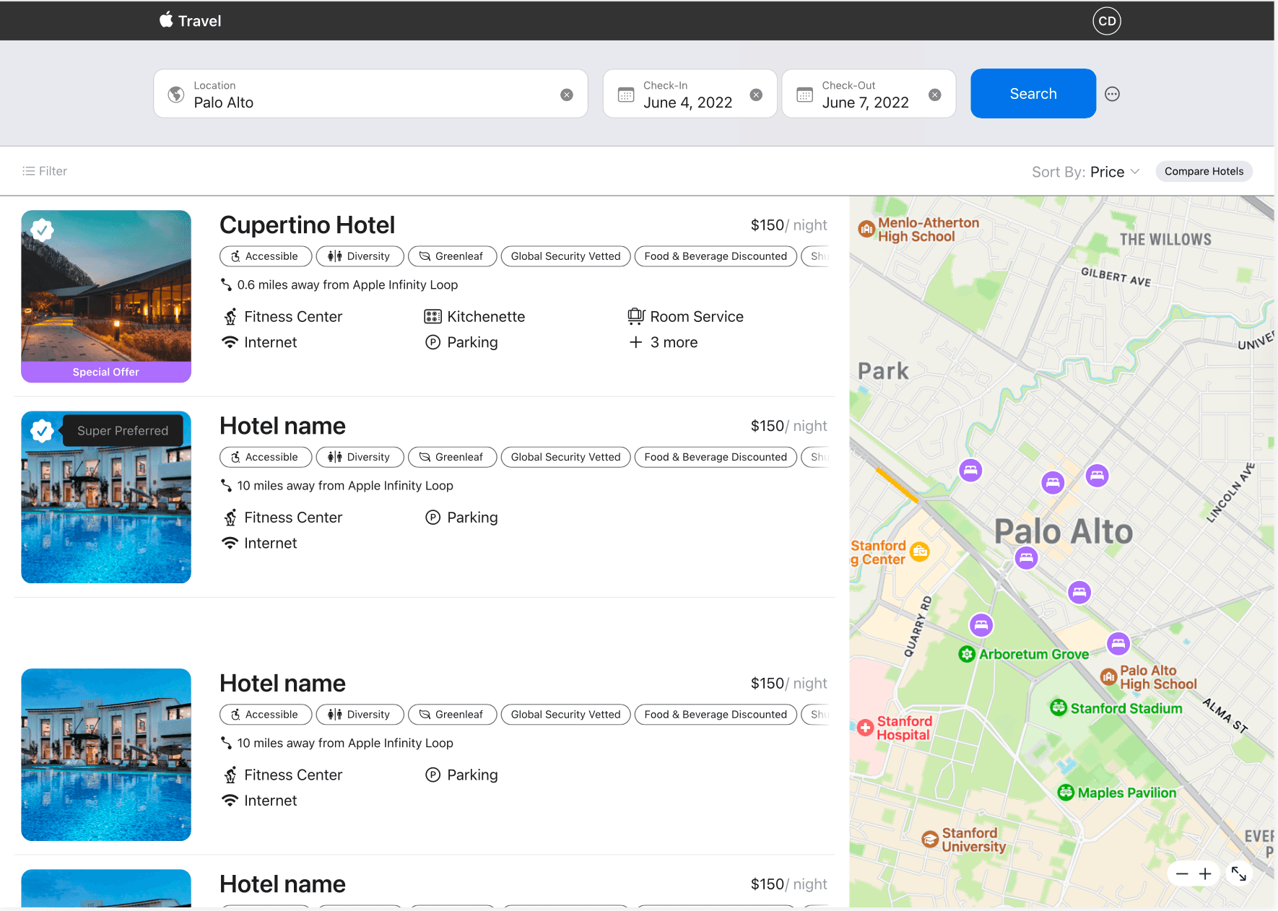Viewport: 1278px width, 911px height.
Task: Clear the Check-Out date
Action: pyautogui.click(x=934, y=95)
